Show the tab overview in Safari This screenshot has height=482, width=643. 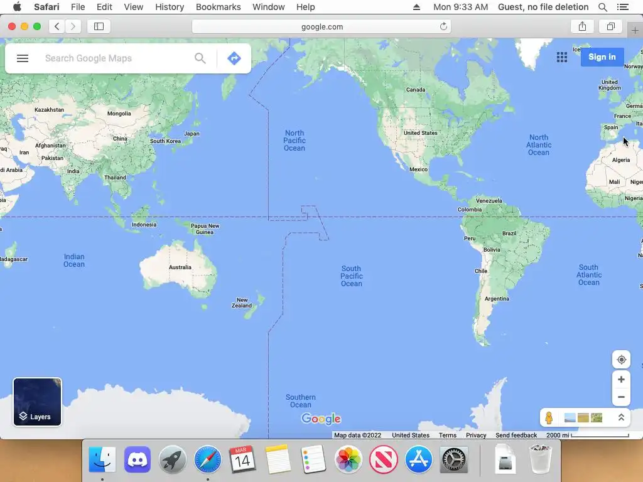click(x=610, y=26)
